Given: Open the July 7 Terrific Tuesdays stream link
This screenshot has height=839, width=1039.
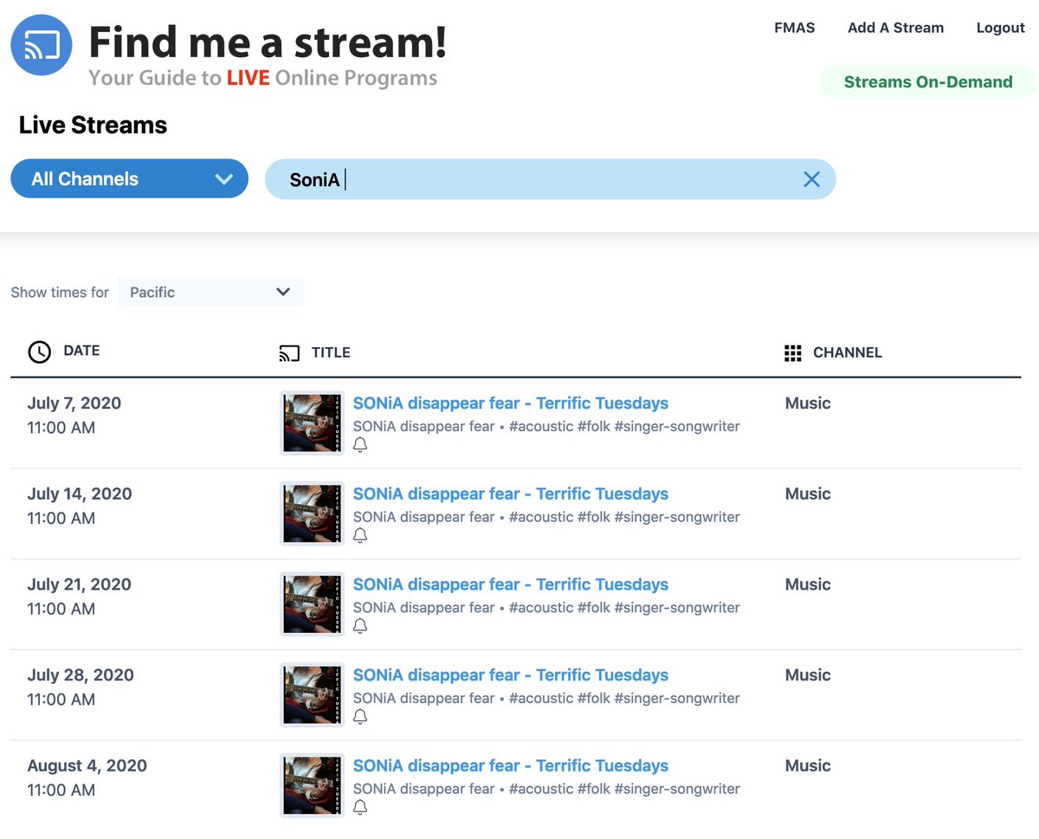Looking at the screenshot, I should (x=509, y=403).
